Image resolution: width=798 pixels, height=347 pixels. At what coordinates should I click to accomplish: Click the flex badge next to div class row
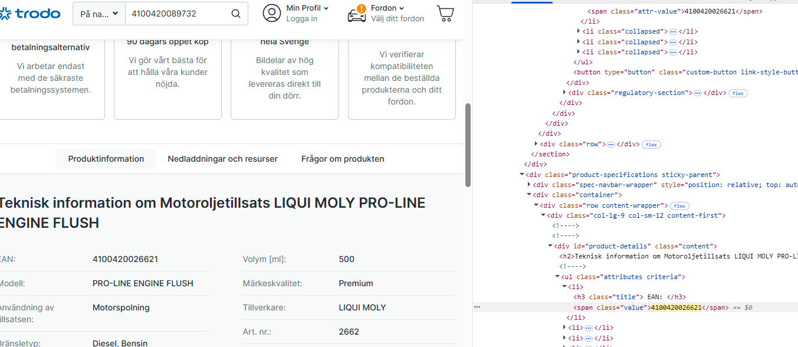point(651,144)
